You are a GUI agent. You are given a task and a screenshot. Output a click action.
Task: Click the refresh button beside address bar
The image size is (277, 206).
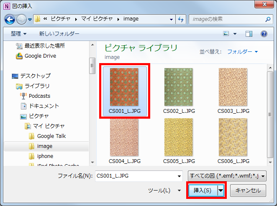(x=181, y=19)
